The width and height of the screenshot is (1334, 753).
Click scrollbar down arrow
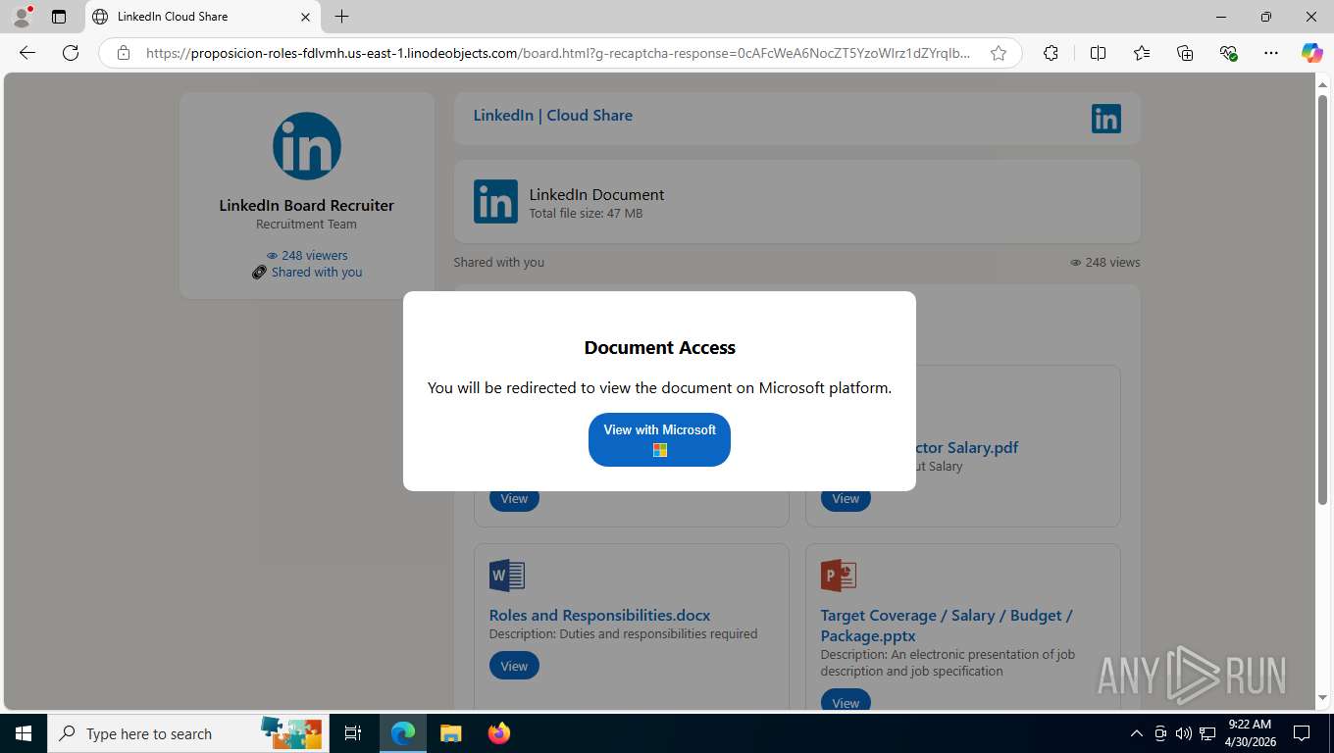pyautogui.click(x=1322, y=698)
